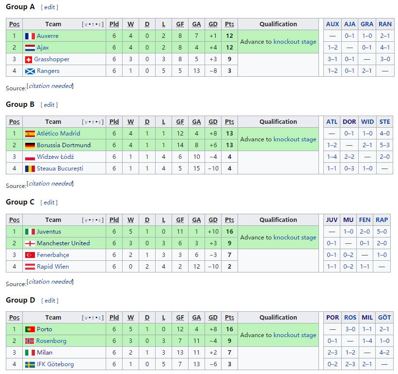
Task: Click the Germany flag beside Borussia Dortmund
Action: tap(30, 145)
